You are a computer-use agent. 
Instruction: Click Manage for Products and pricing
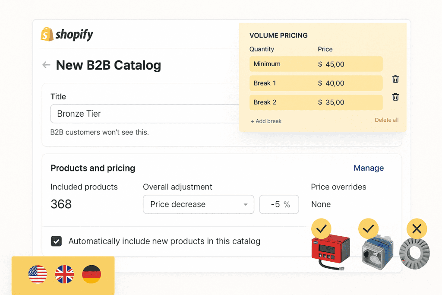click(x=369, y=168)
